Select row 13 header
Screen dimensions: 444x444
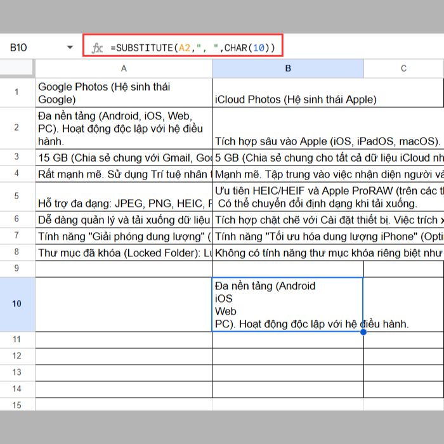coord(17,372)
